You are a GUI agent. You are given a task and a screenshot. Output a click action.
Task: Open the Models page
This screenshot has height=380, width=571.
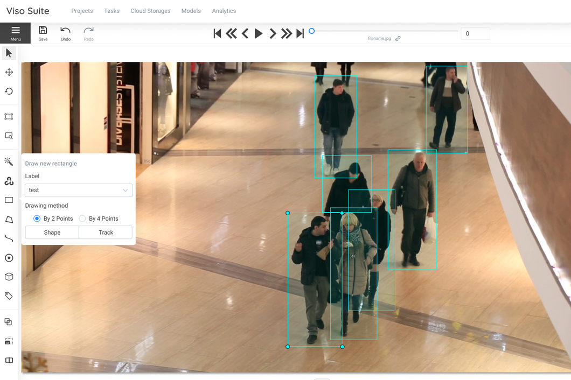pos(191,11)
